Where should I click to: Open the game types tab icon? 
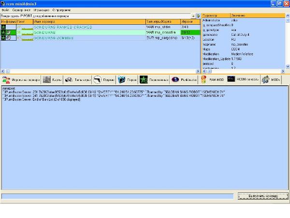pos(69,80)
